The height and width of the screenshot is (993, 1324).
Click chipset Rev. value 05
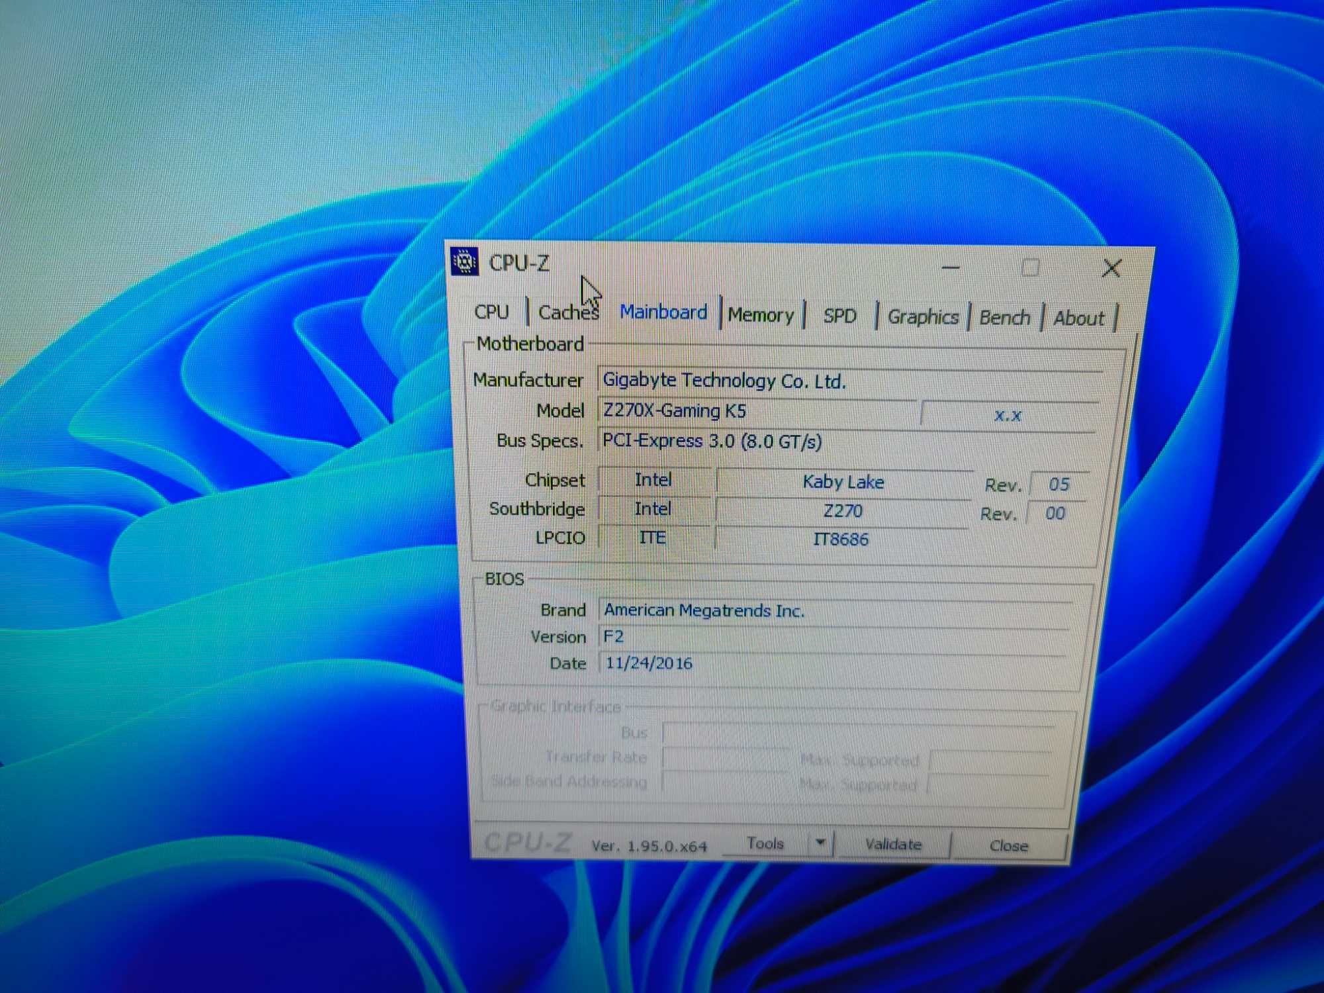tap(1059, 485)
